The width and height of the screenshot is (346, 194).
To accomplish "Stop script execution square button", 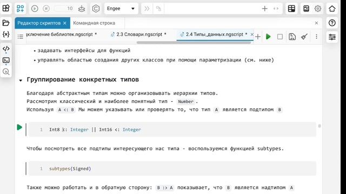I will [280, 37].
